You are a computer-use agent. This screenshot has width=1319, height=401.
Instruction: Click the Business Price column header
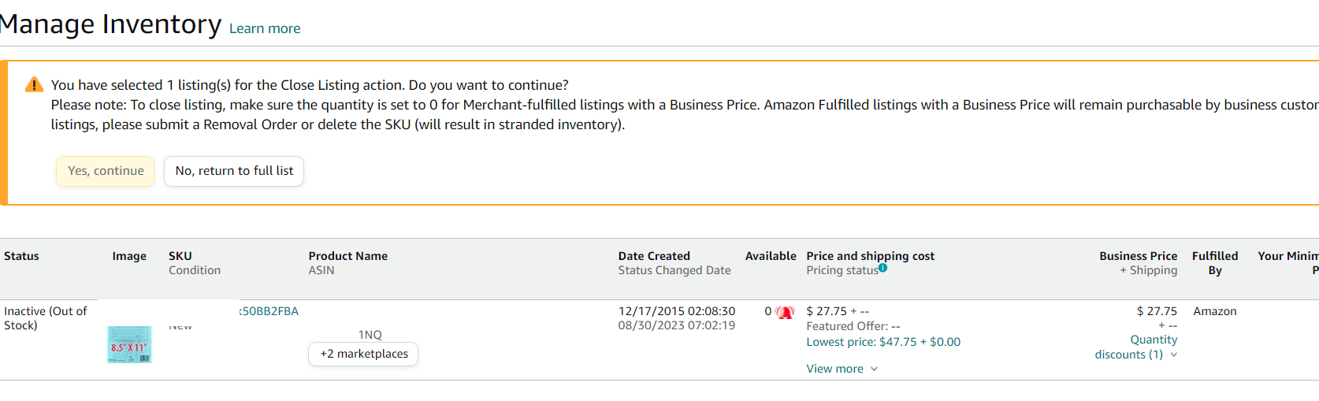(x=1139, y=256)
